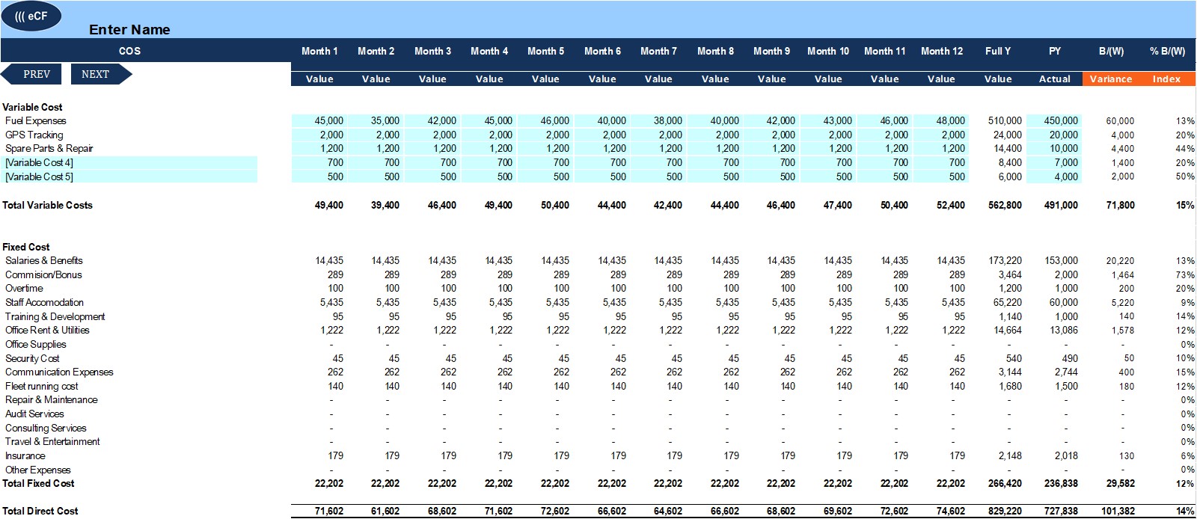Select the Audit Services row label
Image resolution: width=1197 pixels, height=519 pixels.
[x=34, y=414]
